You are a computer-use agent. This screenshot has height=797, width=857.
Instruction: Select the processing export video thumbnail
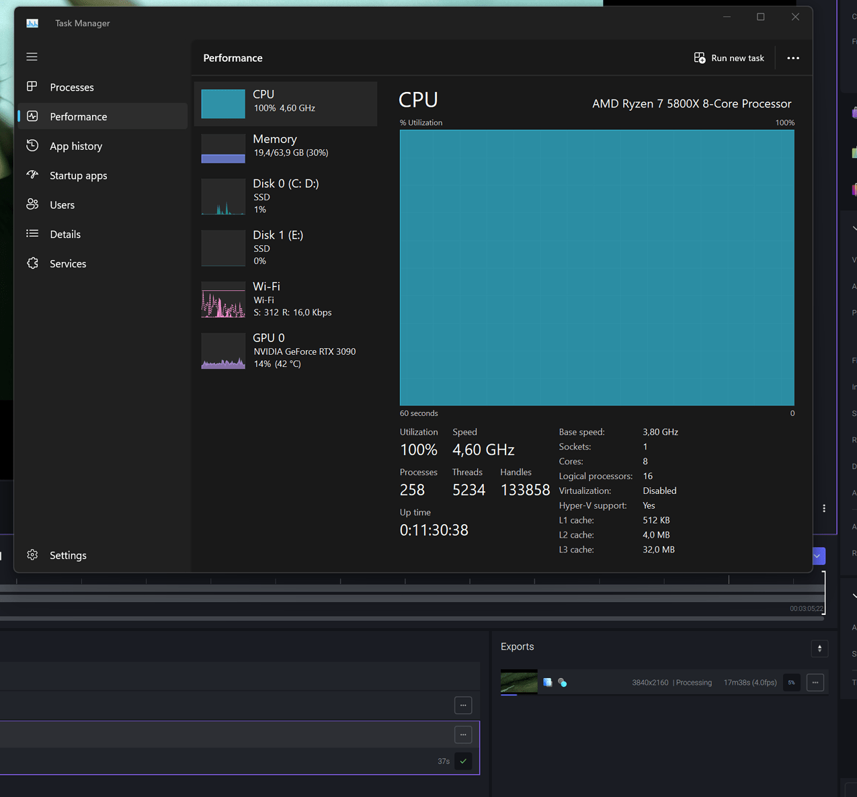(x=518, y=681)
